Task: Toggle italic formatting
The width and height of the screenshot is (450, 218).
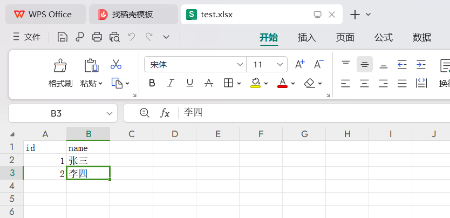Action: point(171,83)
